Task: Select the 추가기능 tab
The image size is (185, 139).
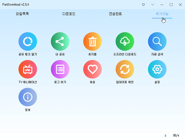Action: click(162, 14)
